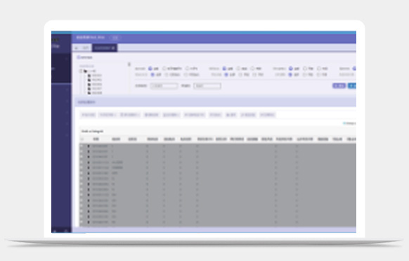Click the row icon in the first table row
This screenshot has width=409, height=261.
pyautogui.click(x=89, y=146)
